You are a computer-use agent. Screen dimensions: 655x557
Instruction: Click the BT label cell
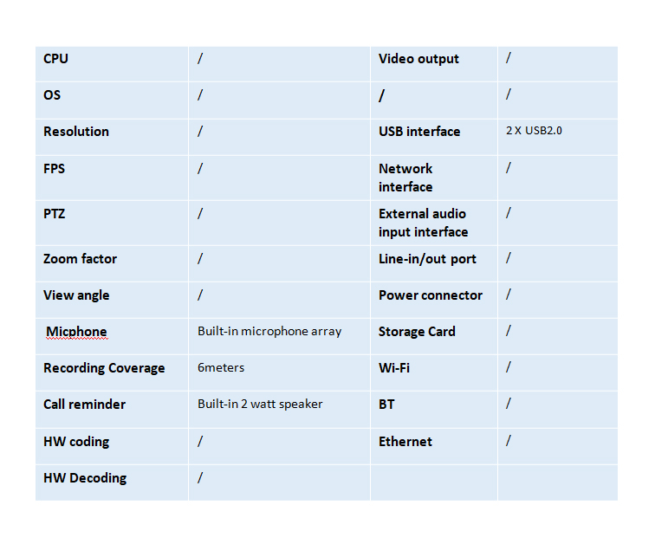tap(387, 405)
